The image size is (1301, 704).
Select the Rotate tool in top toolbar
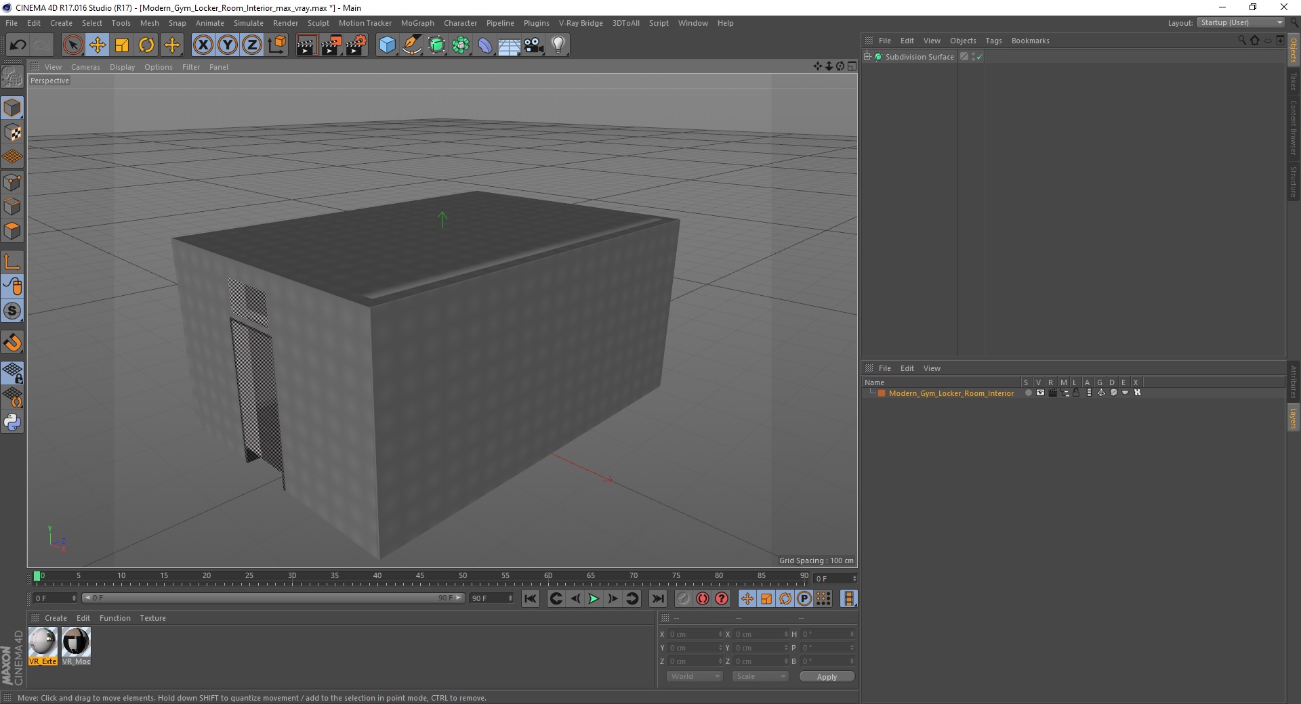pos(146,45)
